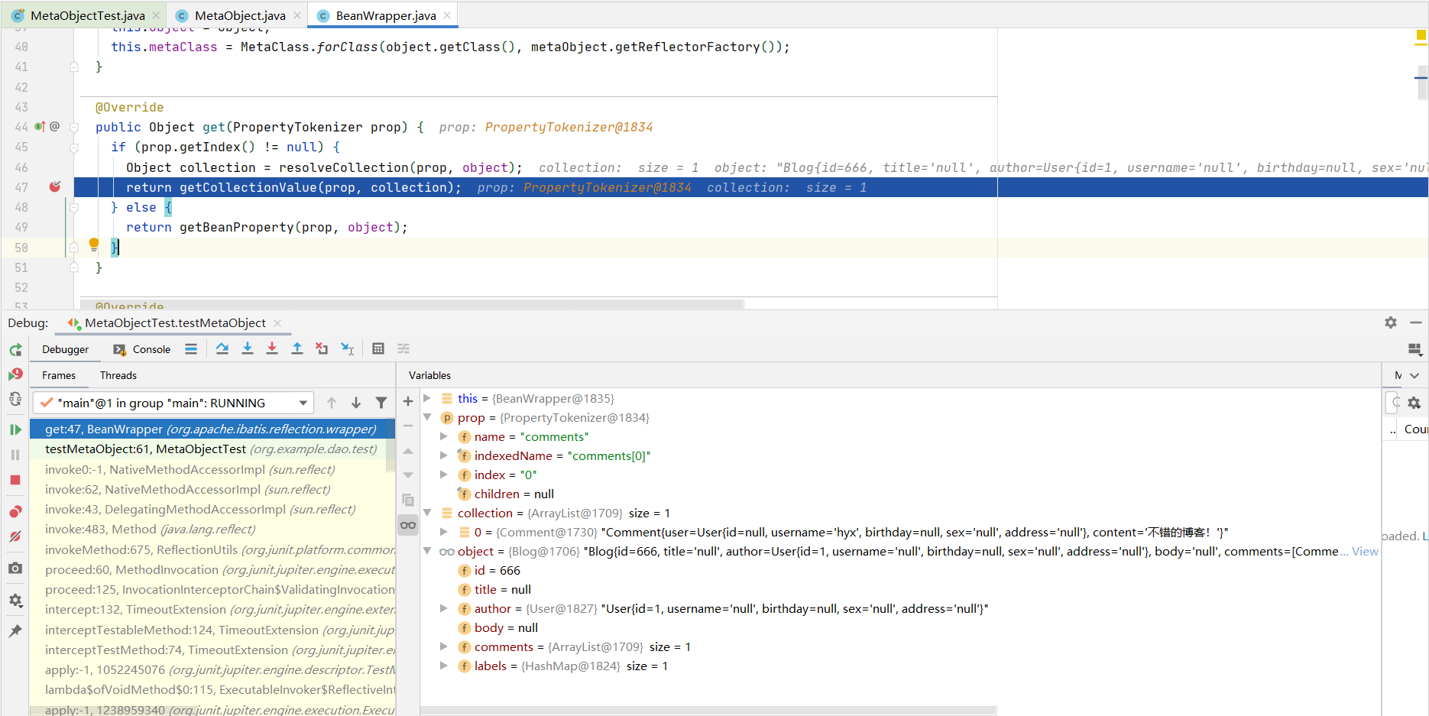Filter frames with funnel icon

click(x=381, y=403)
